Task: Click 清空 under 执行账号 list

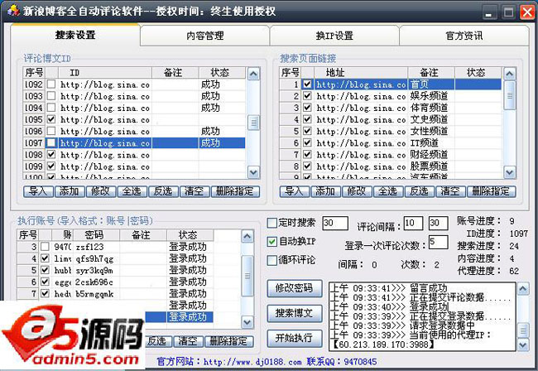Action: [x=189, y=341]
